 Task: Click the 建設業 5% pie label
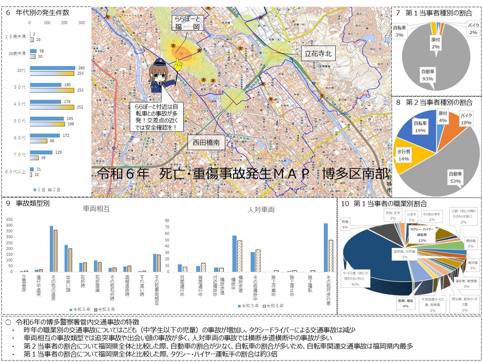470,243
